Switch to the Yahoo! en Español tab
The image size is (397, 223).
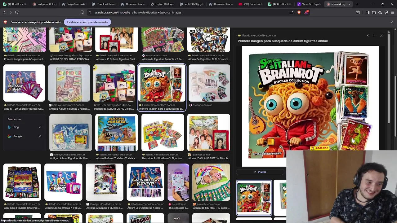(x=309, y=4)
